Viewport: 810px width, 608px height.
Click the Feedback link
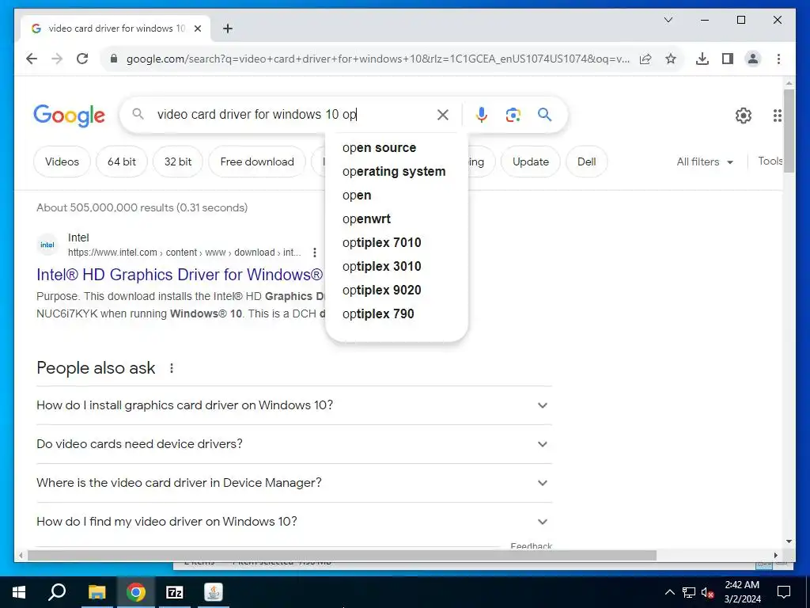tap(531, 545)
